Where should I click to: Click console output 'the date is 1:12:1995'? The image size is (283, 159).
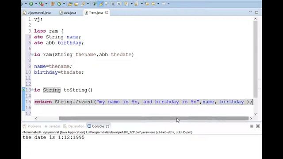coord(54,137)
